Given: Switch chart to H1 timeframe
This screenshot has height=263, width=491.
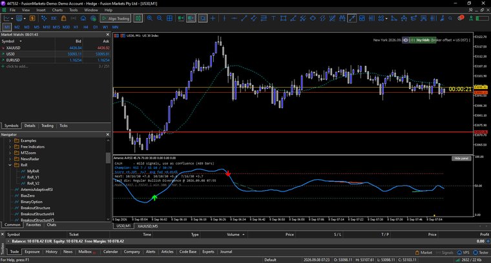Looking at the screenshot, I should click(76, 27).
